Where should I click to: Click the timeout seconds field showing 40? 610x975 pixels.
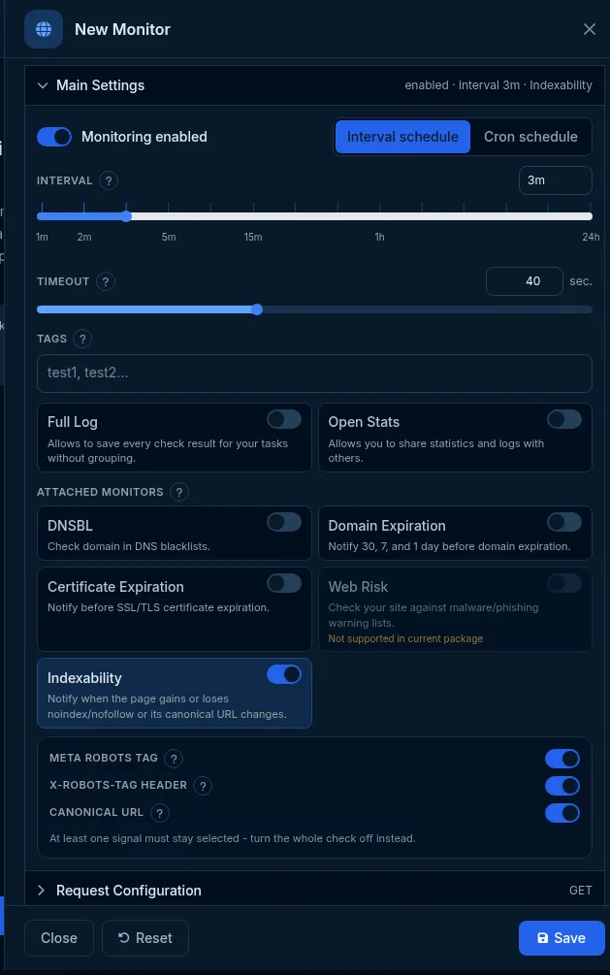coord(525,281)
